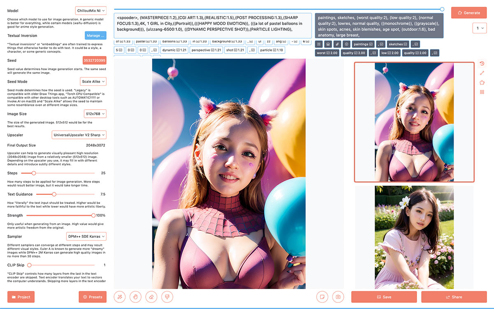Expand the batch count dropdown under Generate

pos(480,28)
